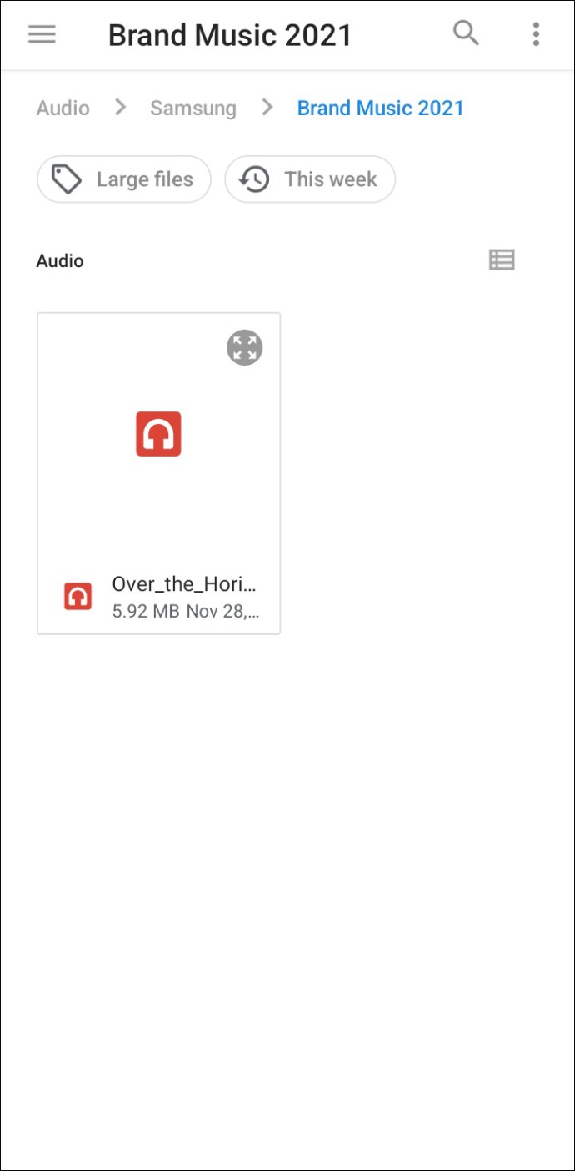Click the large red headphone icon

tap(158, 434)
